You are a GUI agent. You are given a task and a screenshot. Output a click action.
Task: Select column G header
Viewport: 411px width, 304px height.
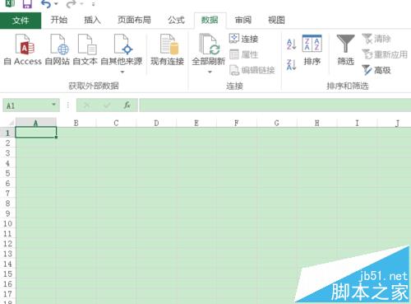coord(277,123)
